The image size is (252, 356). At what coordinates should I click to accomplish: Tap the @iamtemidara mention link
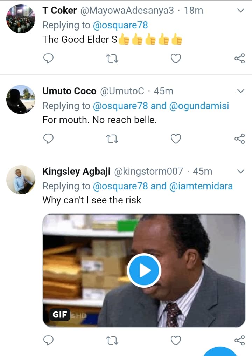pos(201,186)
